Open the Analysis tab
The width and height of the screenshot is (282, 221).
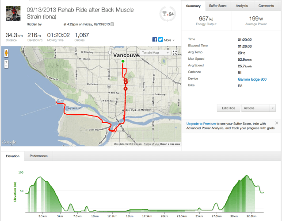[242, 6]
